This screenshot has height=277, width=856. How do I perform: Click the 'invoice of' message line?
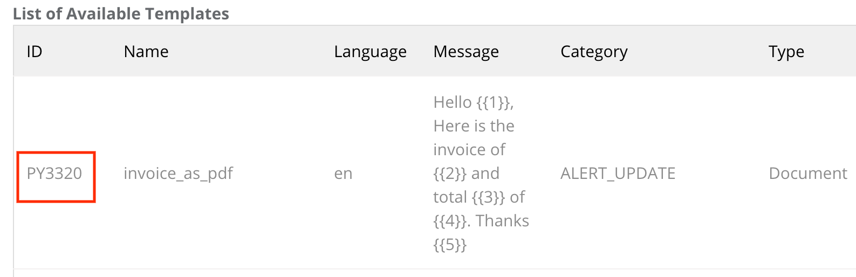coord(469,150)
